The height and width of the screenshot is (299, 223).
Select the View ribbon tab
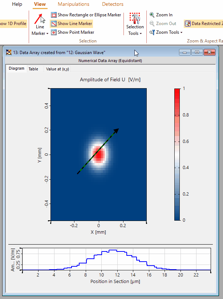point(40,4)
